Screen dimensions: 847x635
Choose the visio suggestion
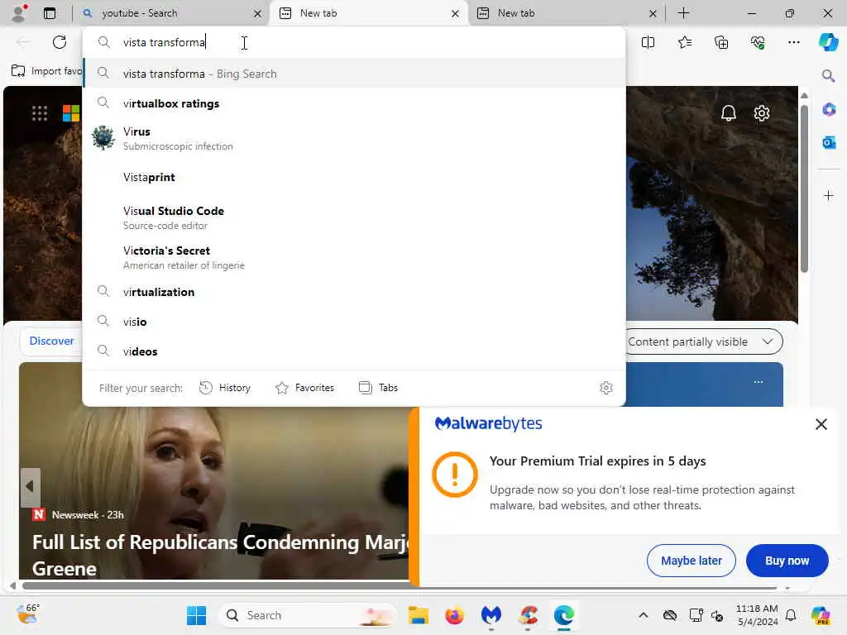354,322
